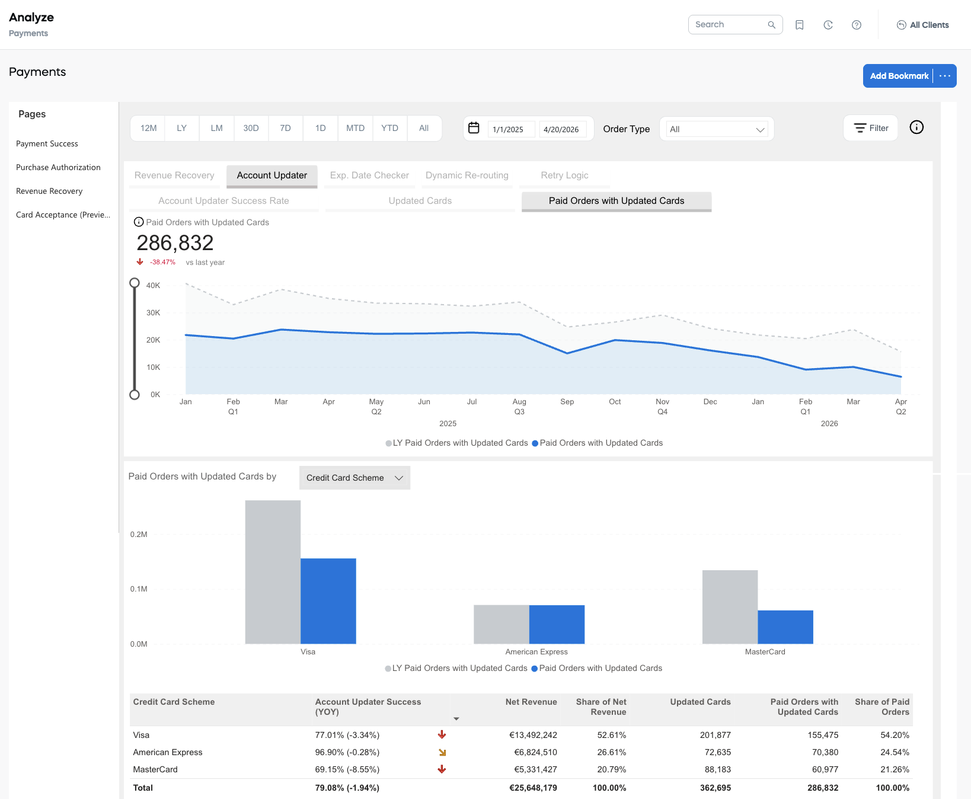This screenshot has width=971, height=799.
Task: Open Card Acceptance (Preview) page
Action: pyautogui.click(x=63, y=215)
